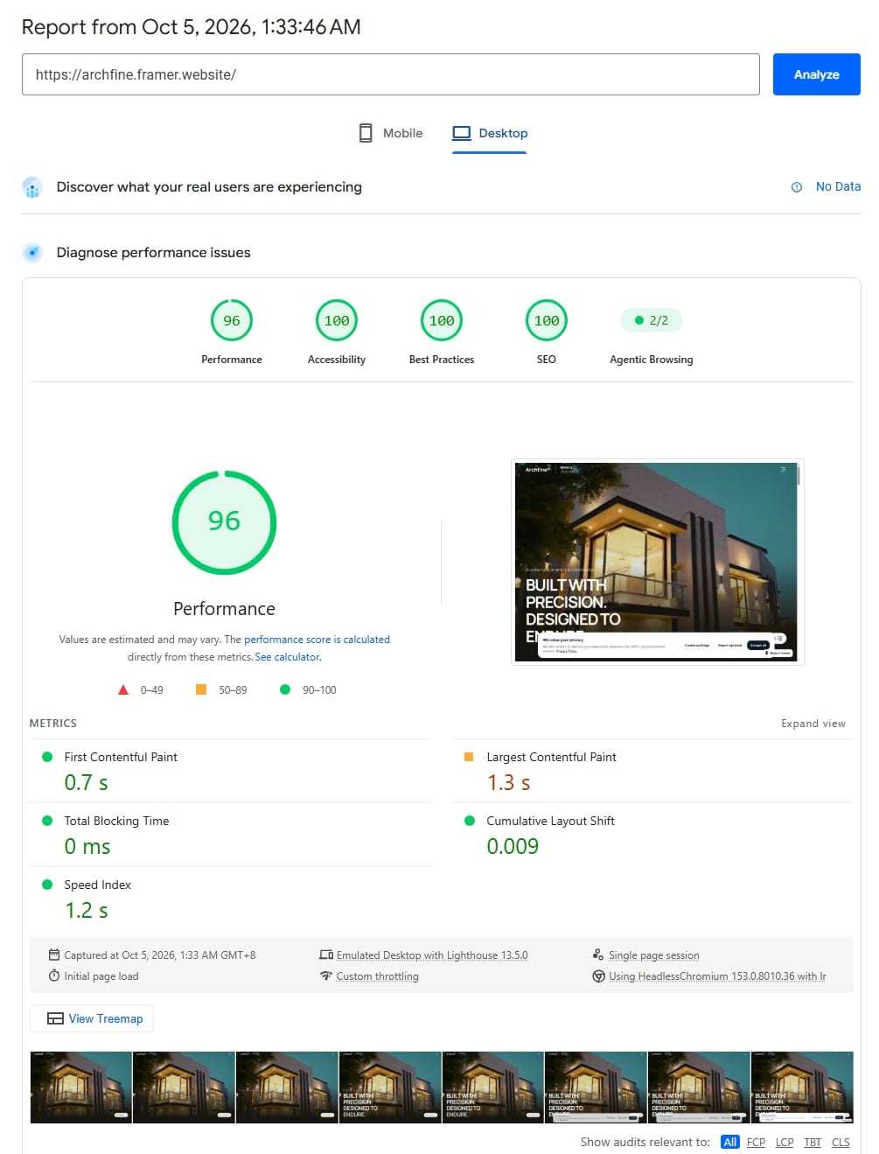Click the Chromium icon beside Using HeadlessChromium

[x=598, y=976]
